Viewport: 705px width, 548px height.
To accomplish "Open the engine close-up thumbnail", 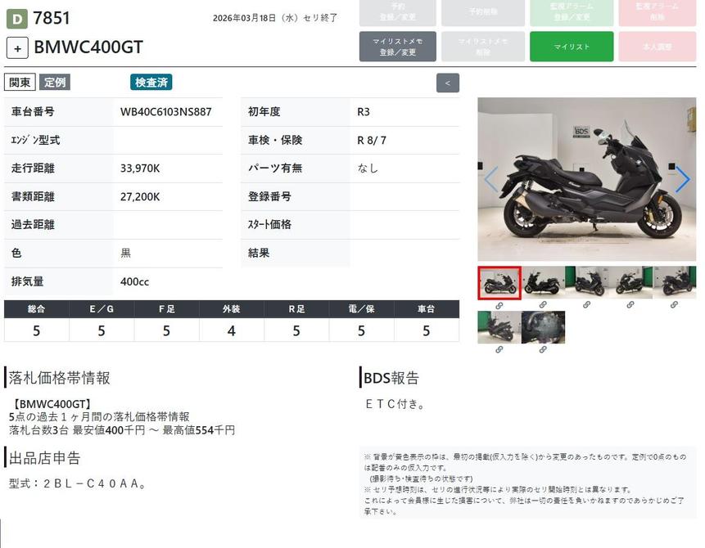I will pos(543,327).
